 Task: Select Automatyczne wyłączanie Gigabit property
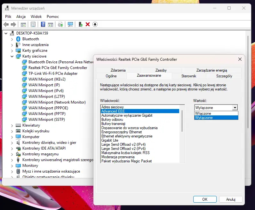click(140, 115)
